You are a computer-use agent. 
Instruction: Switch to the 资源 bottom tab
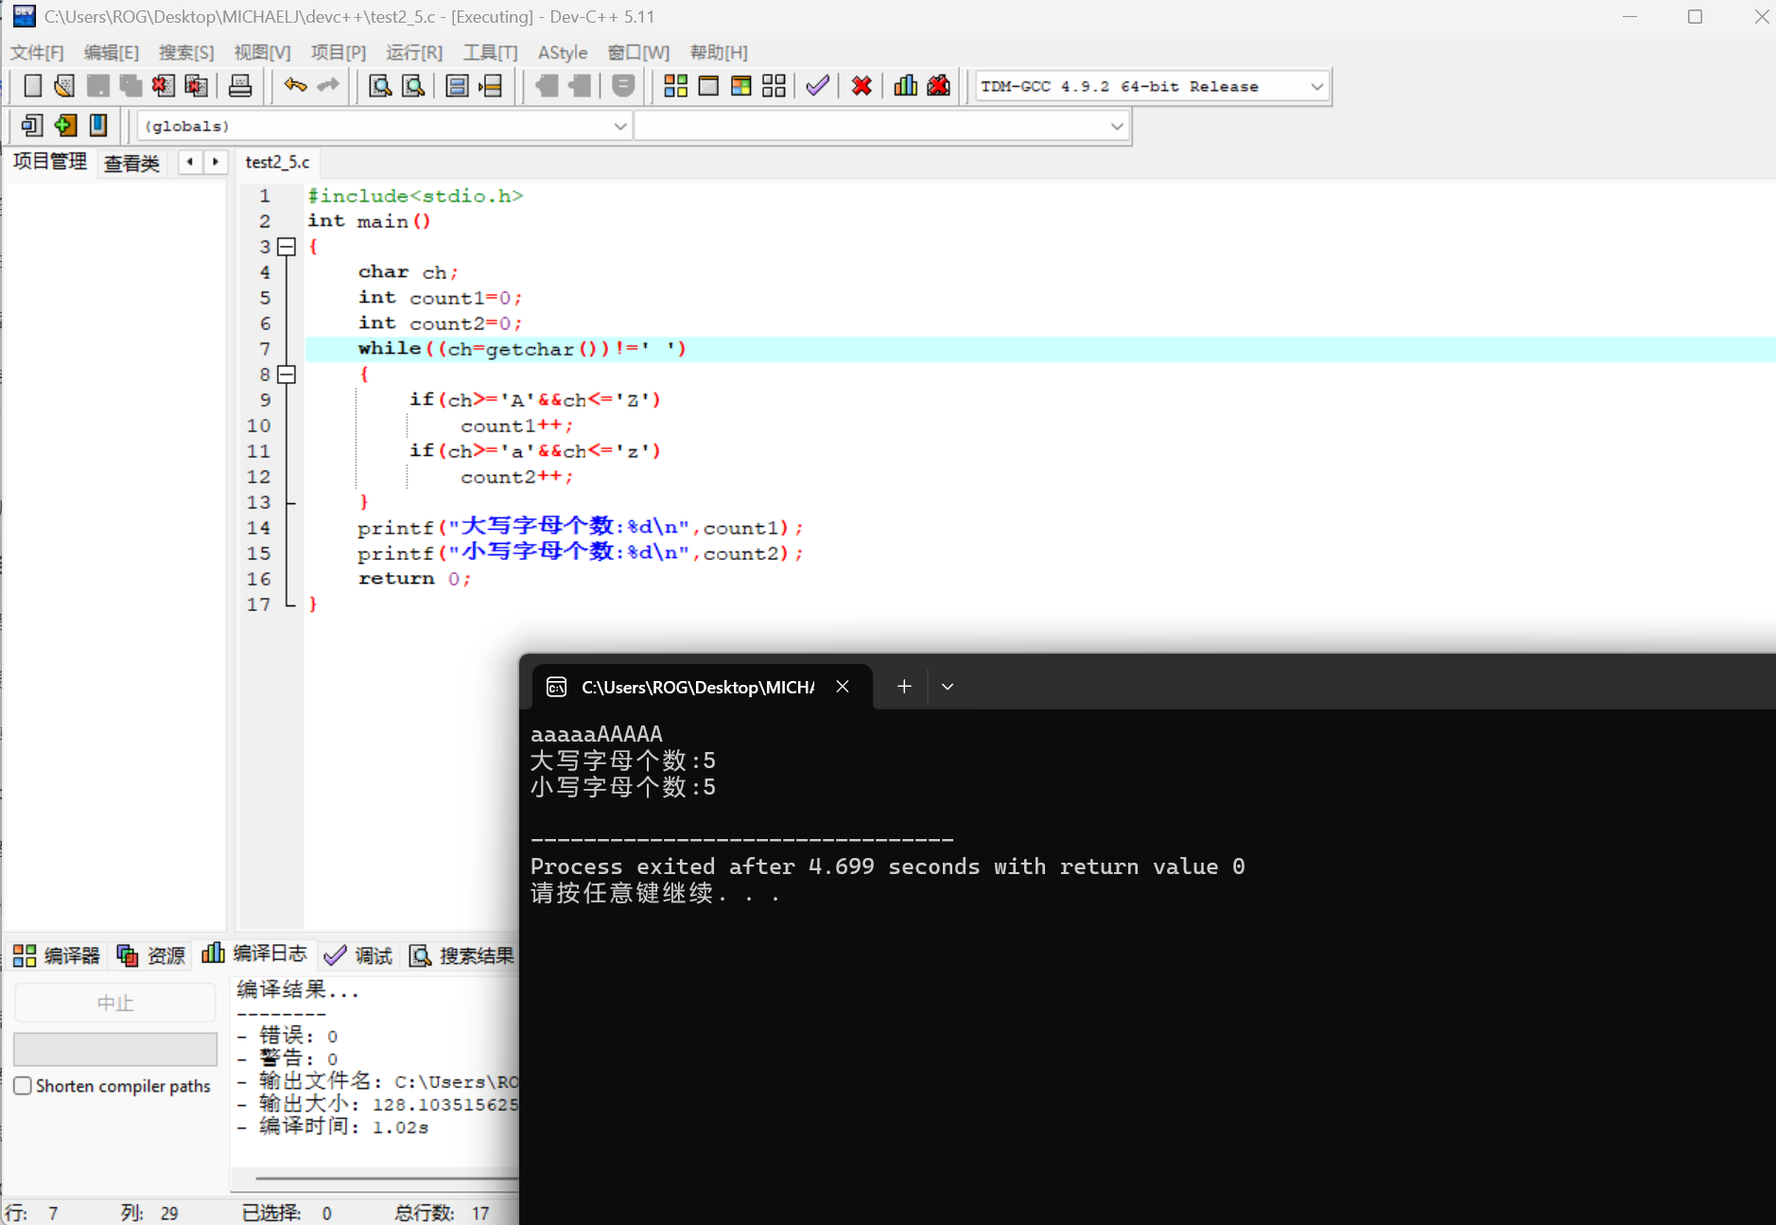150,955
